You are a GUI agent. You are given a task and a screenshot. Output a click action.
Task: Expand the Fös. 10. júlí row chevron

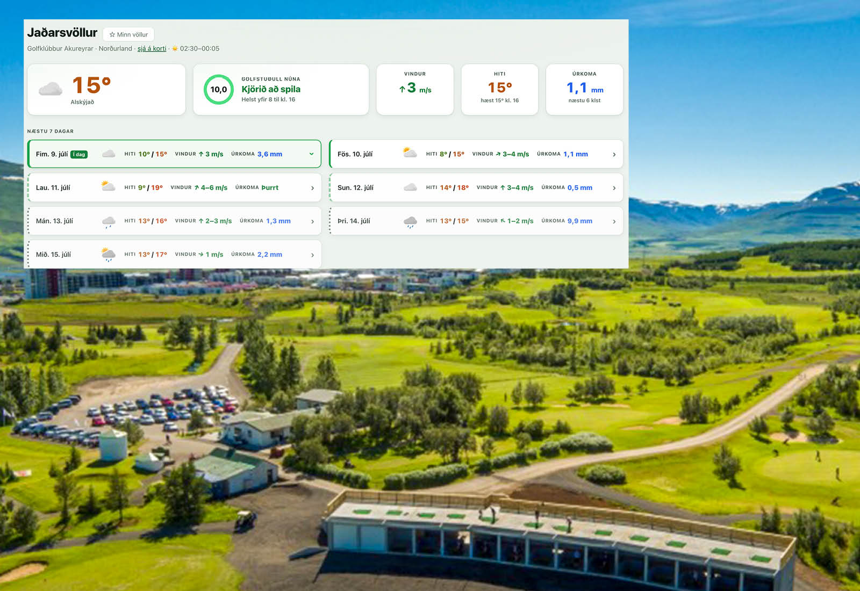click(614, 155)
